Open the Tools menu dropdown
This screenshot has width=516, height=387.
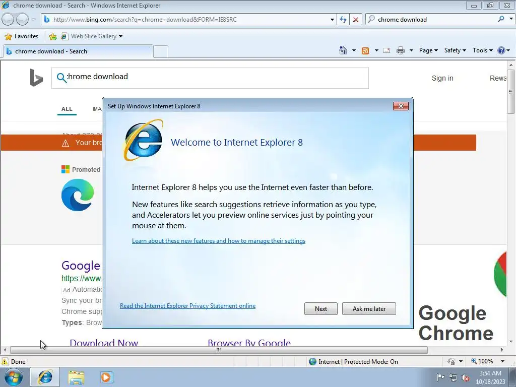pos(482,50)
